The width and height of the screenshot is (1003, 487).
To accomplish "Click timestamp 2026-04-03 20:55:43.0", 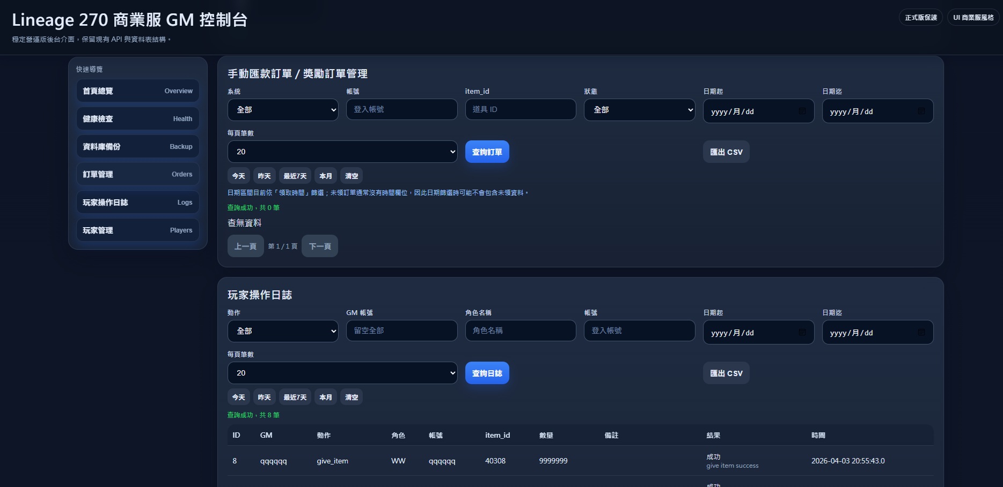I will (848, 461).
